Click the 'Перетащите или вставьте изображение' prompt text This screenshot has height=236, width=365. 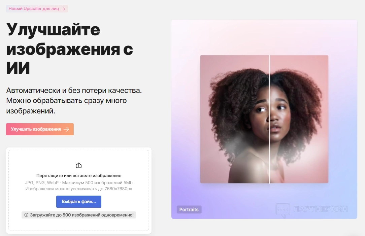tap(79, 175)
